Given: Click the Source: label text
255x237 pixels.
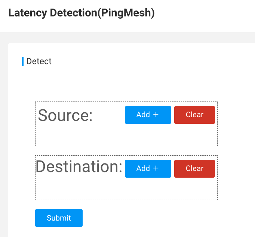Looking at the screenshot, I should click(x=65, y=115).
